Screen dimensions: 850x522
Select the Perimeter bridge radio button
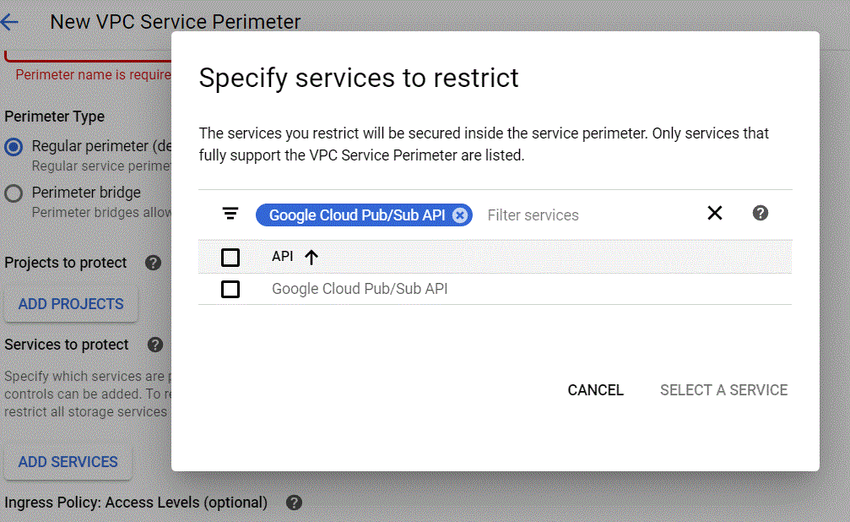click(14, 193)
